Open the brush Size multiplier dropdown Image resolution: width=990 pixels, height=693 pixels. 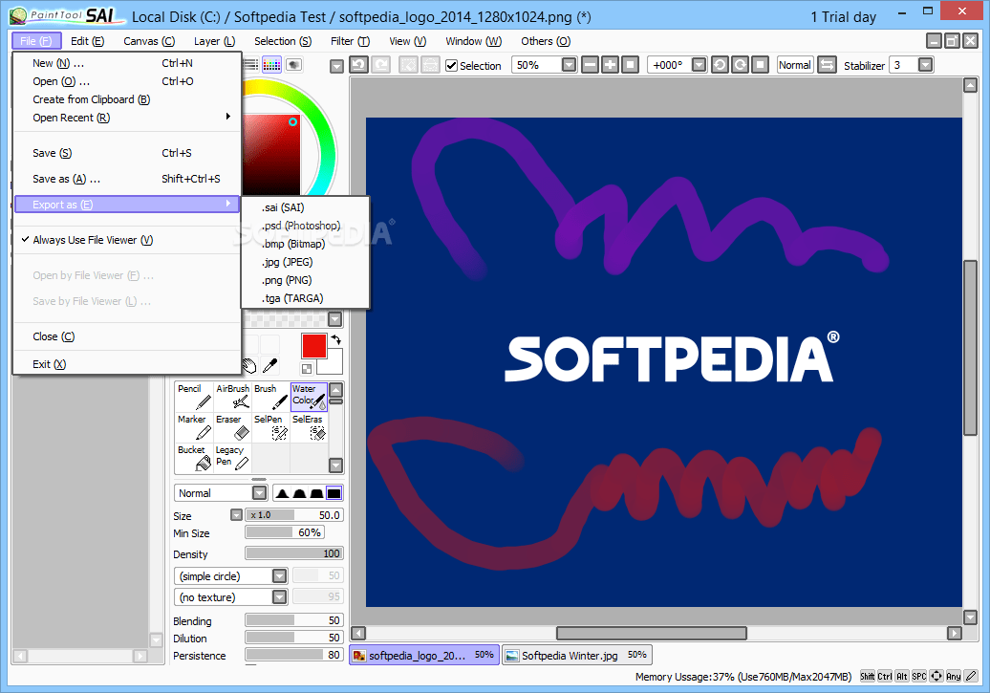point(236,515)
